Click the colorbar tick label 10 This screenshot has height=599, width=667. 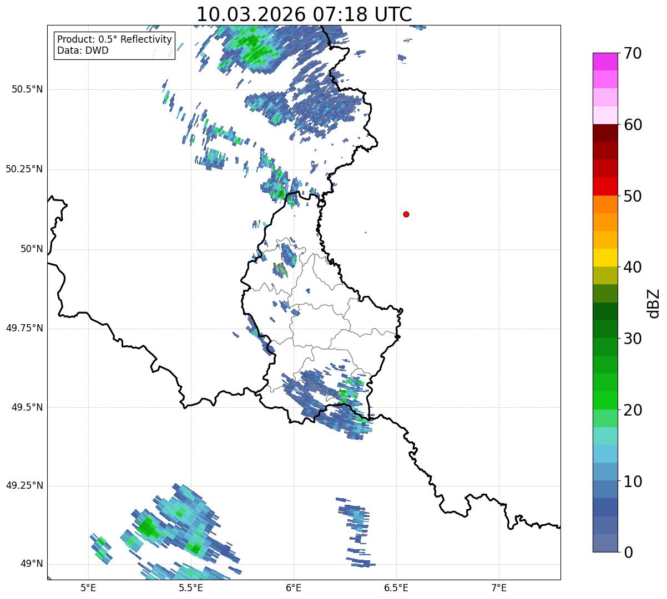[633, 482]
